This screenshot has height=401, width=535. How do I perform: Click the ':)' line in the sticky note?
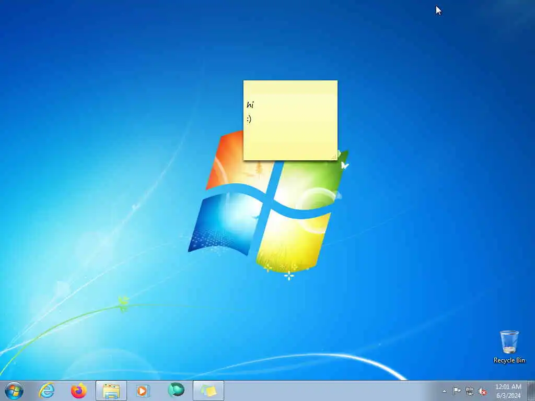[249, 119]
